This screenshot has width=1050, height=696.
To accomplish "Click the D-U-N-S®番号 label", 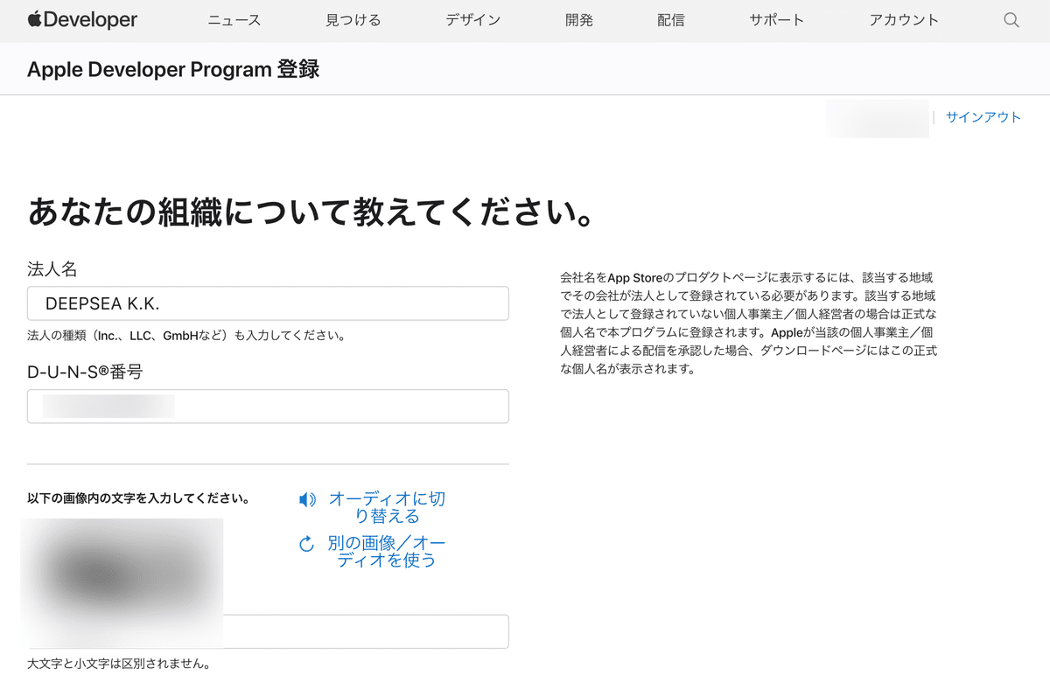I will click(85, 372).
